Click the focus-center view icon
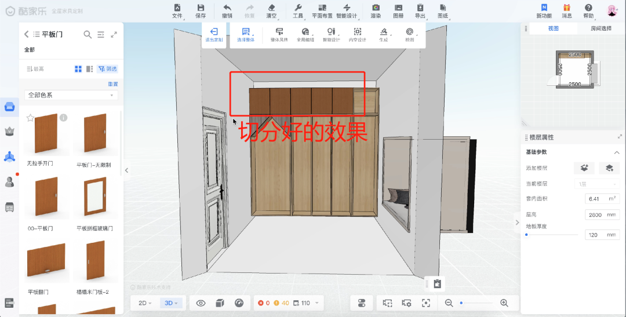The image size is (626, 317). 426,304
